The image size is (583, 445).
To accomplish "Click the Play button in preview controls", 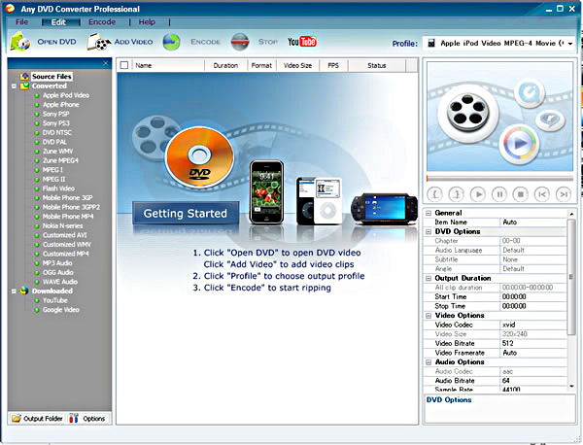I will click(x=477, y=194).
